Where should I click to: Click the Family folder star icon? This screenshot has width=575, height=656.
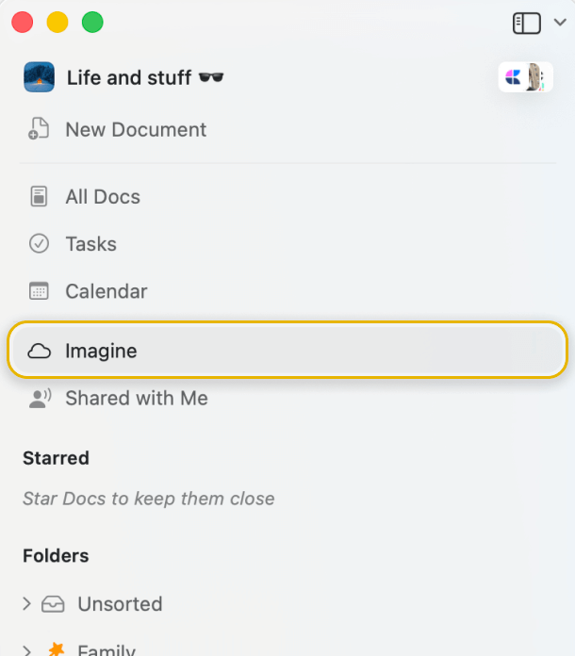point(57,649)
